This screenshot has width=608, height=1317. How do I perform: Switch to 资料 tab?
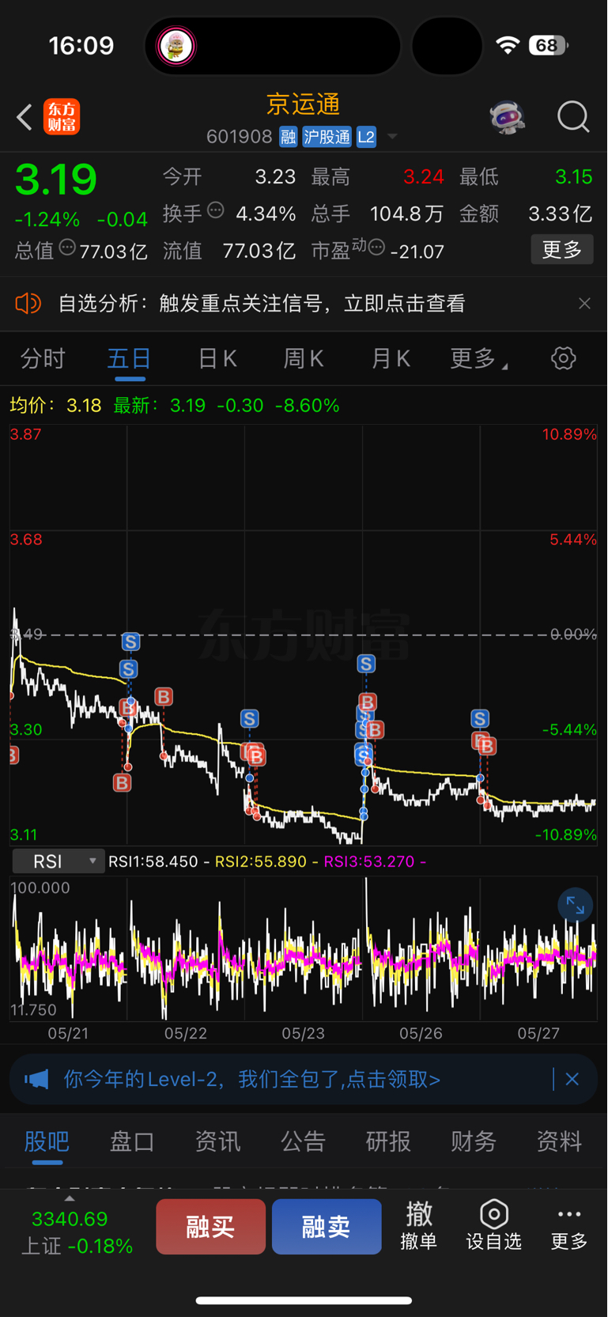pos(559,1141)
